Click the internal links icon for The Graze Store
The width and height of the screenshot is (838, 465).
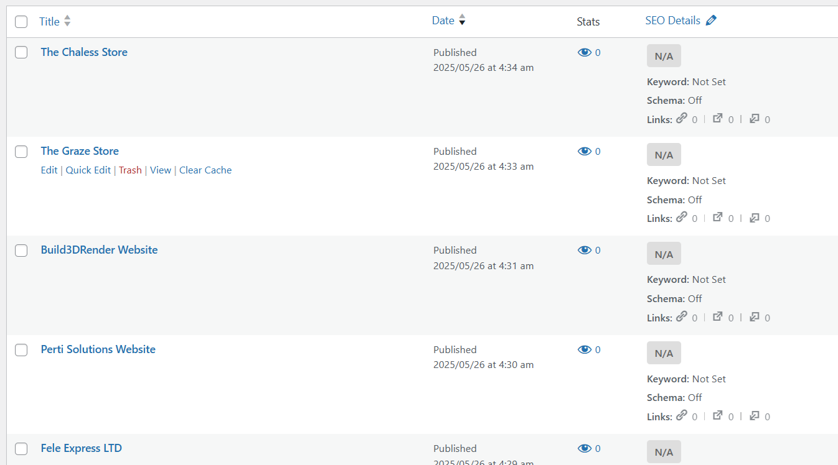click(682, 218)
